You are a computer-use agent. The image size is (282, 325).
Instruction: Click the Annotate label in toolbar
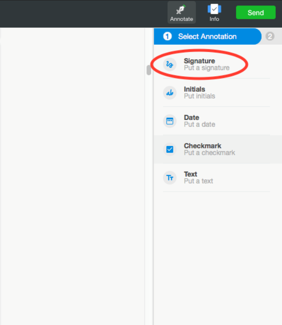pos(182,19)
